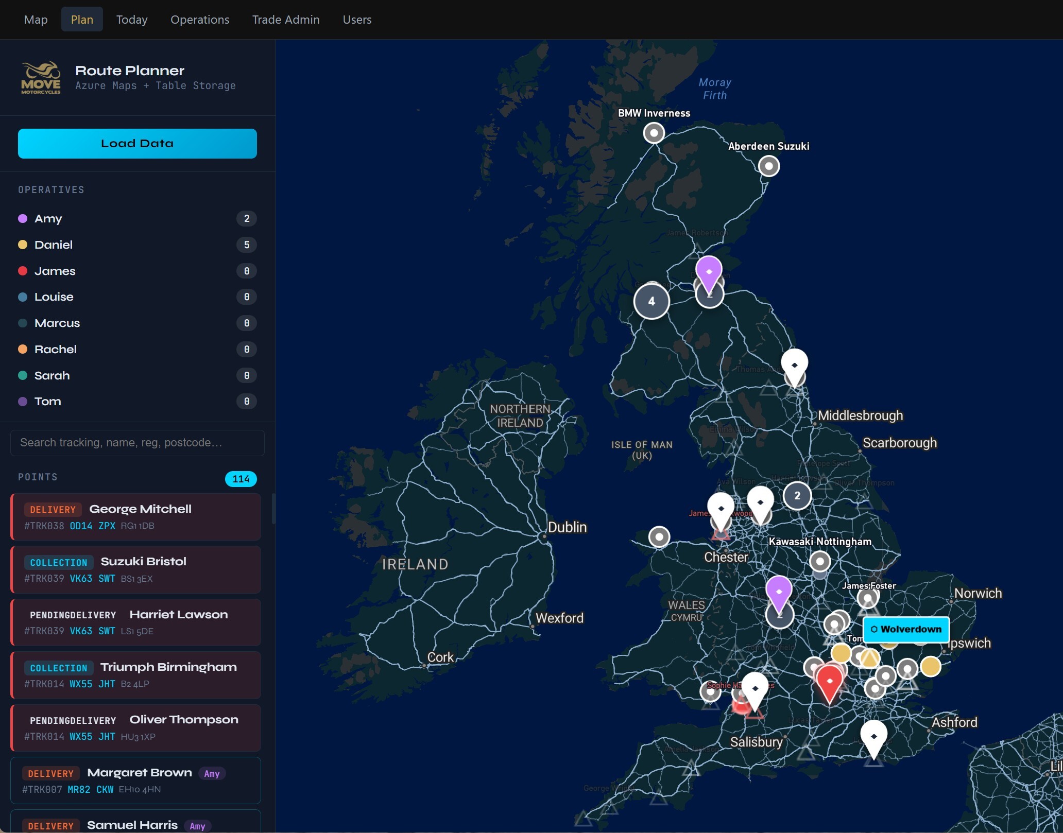Click the Amy tag on Margaret Brown
This screenshot has width=1063, height=833.
click(212, 773)
